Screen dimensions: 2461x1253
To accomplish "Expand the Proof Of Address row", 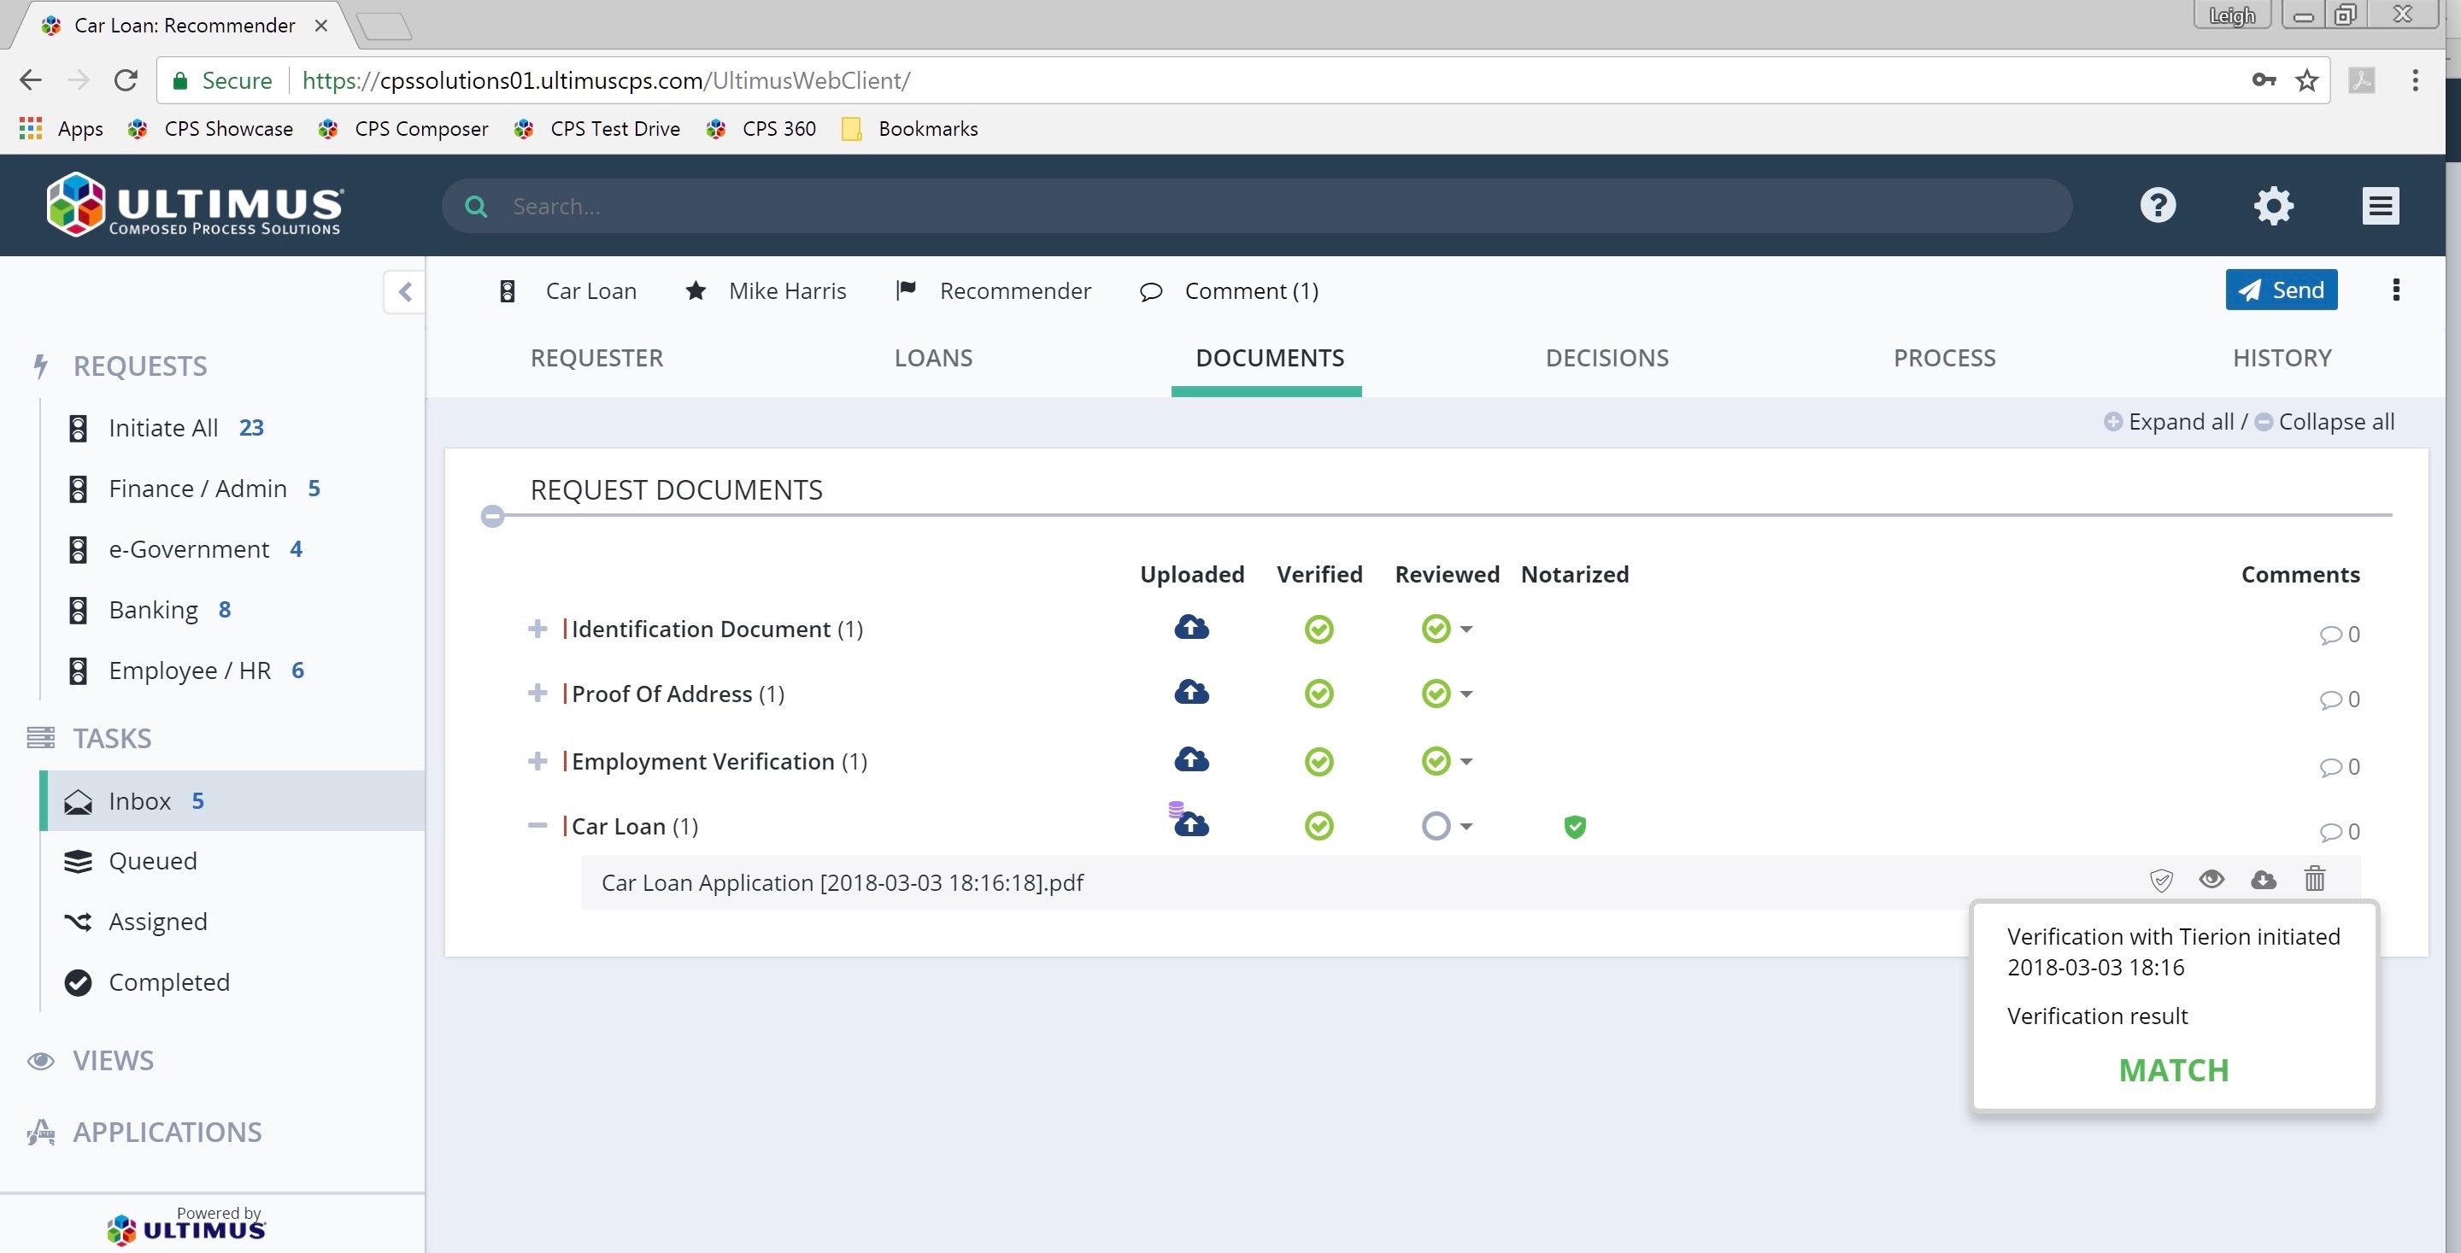I will click(x=537, y=693).
